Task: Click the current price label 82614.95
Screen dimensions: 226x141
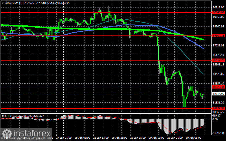Action: pos(218,94)
